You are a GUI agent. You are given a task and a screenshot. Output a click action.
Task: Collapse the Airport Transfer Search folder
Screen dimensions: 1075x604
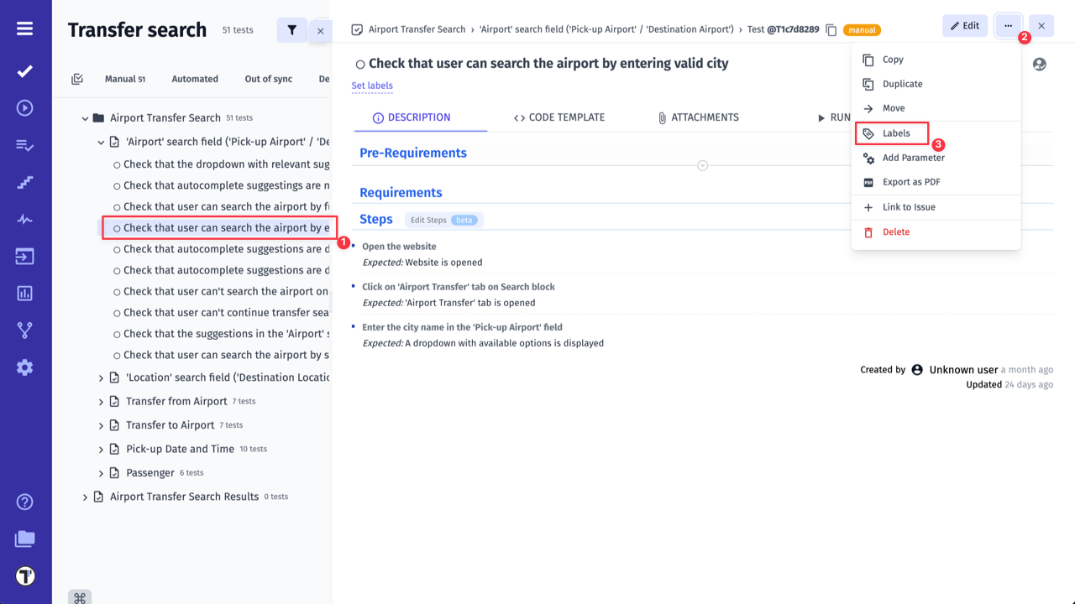tap(85, 118)
